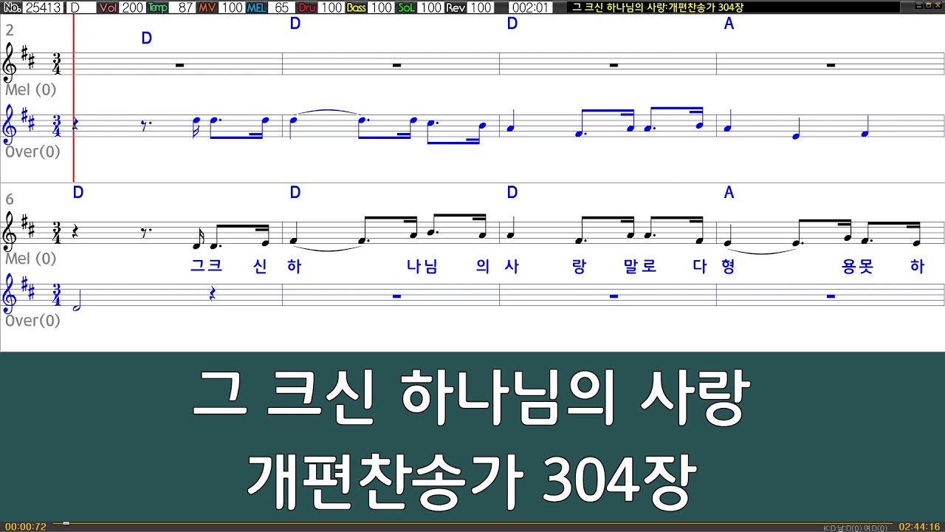Select the Vol value 200

point(132,7)
